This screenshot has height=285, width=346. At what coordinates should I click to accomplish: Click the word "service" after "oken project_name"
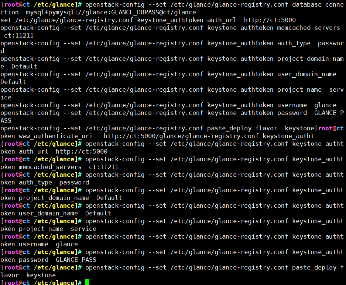coord(83,229)
